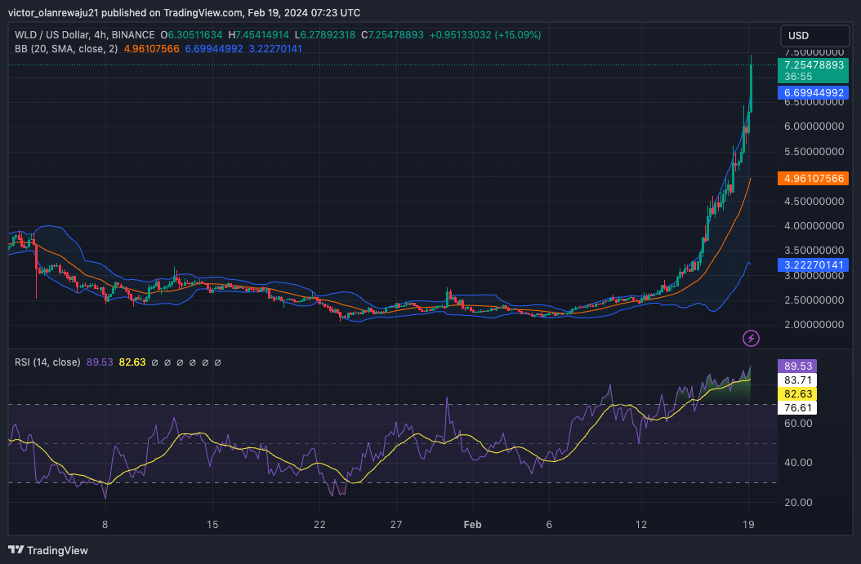Click the open price value 6.30511634
Image resolution: width=861 pixels, height=564 pixels.
(195, 34)
